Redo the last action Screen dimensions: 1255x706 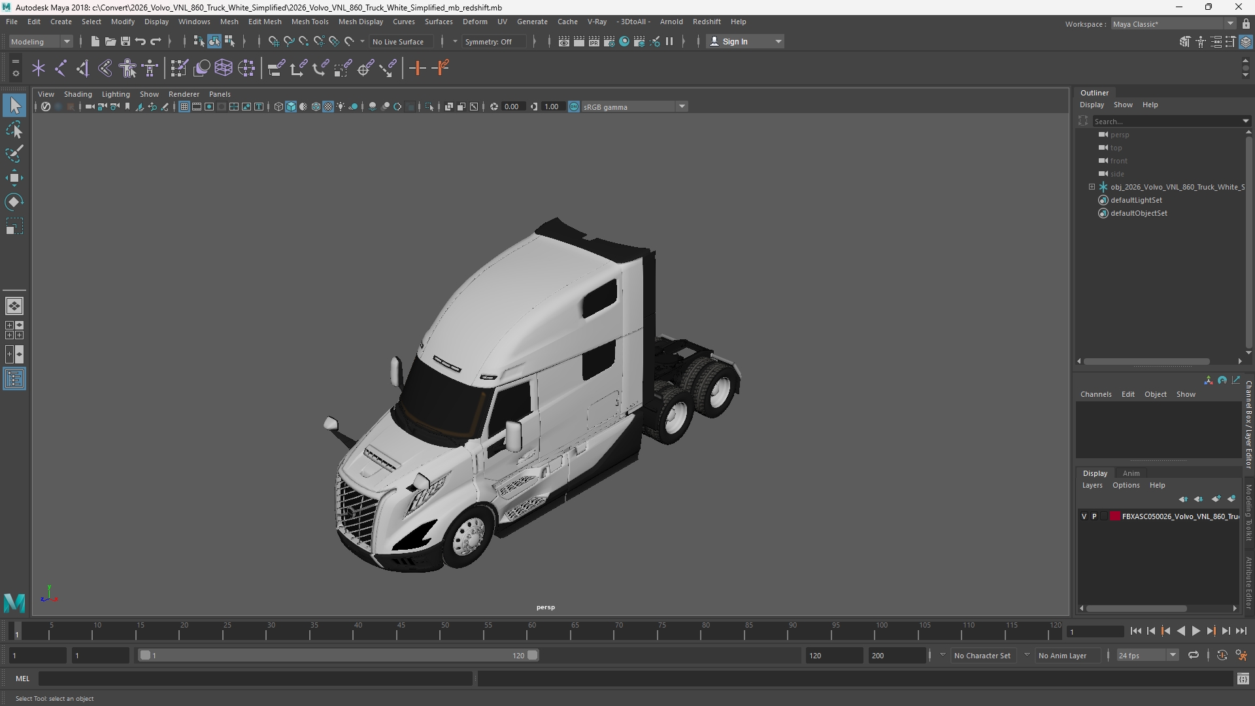click(156, 41)
